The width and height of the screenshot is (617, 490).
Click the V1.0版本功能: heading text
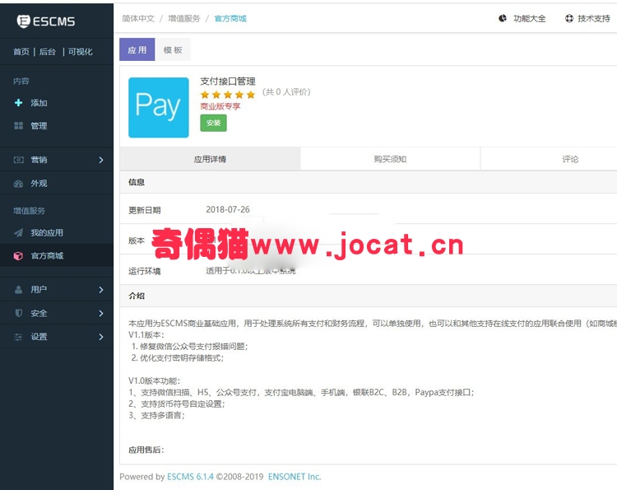click(155, 380)
